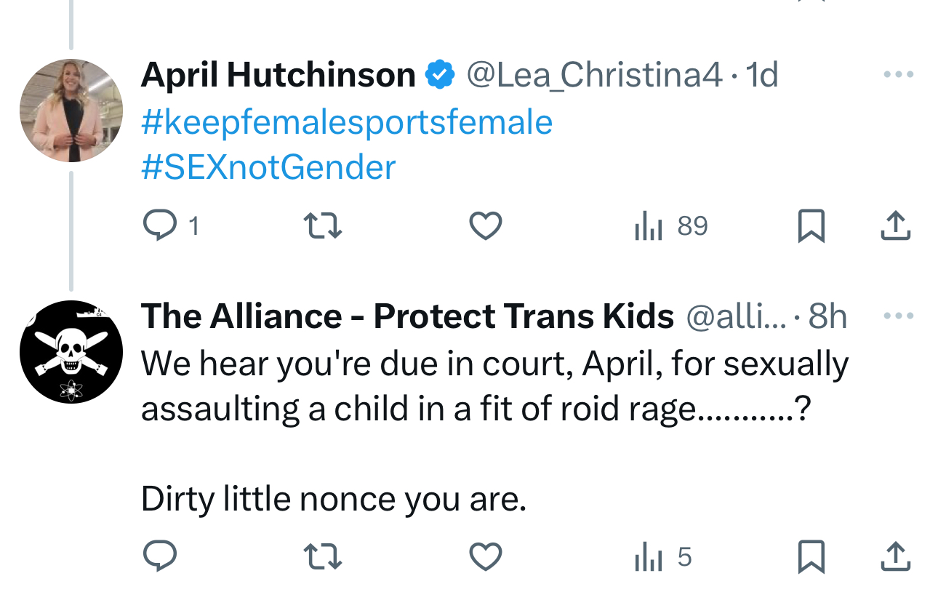View analytics showing 5 views
This screenshot has height=592, width=938.
662,557
